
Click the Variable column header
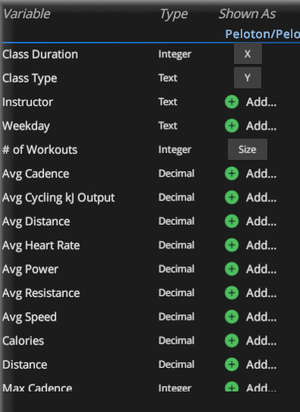(x=27, y=14)
